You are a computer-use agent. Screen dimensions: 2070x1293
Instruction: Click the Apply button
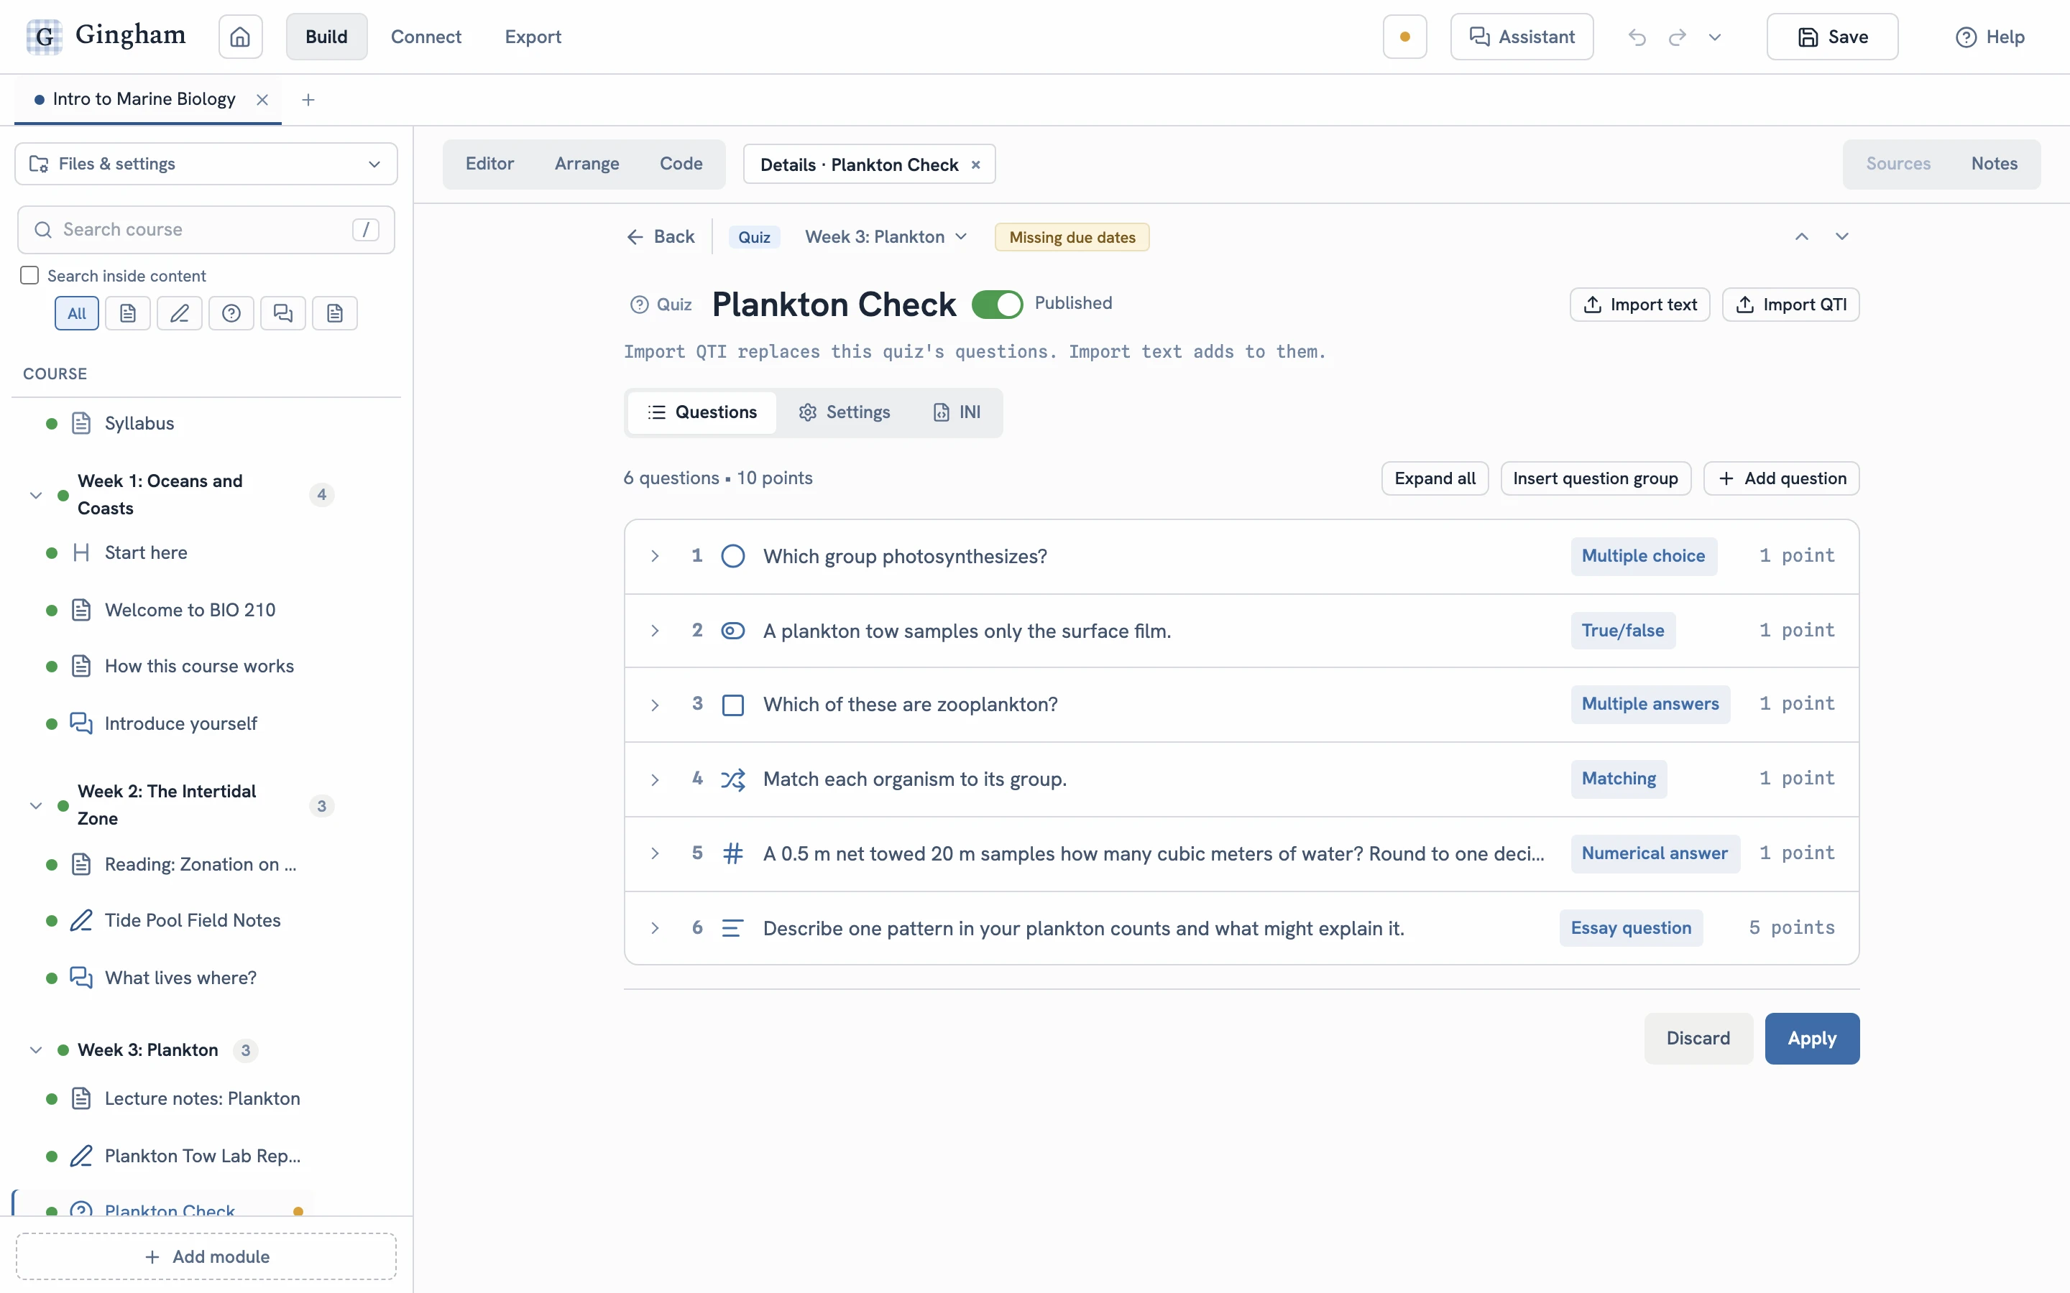[x=1812, y=1038]
